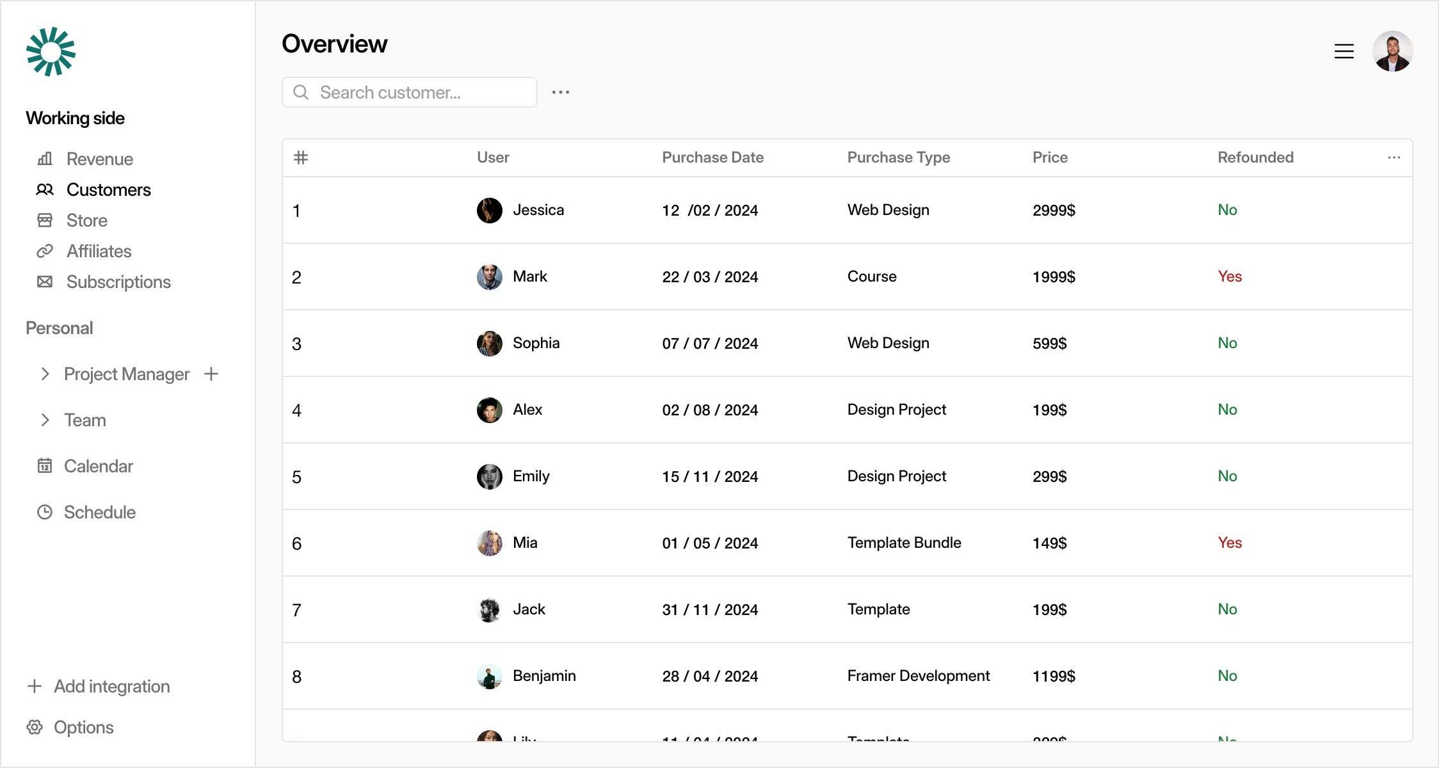
Task: Click Add integration
Action: (x=99, y=686)
